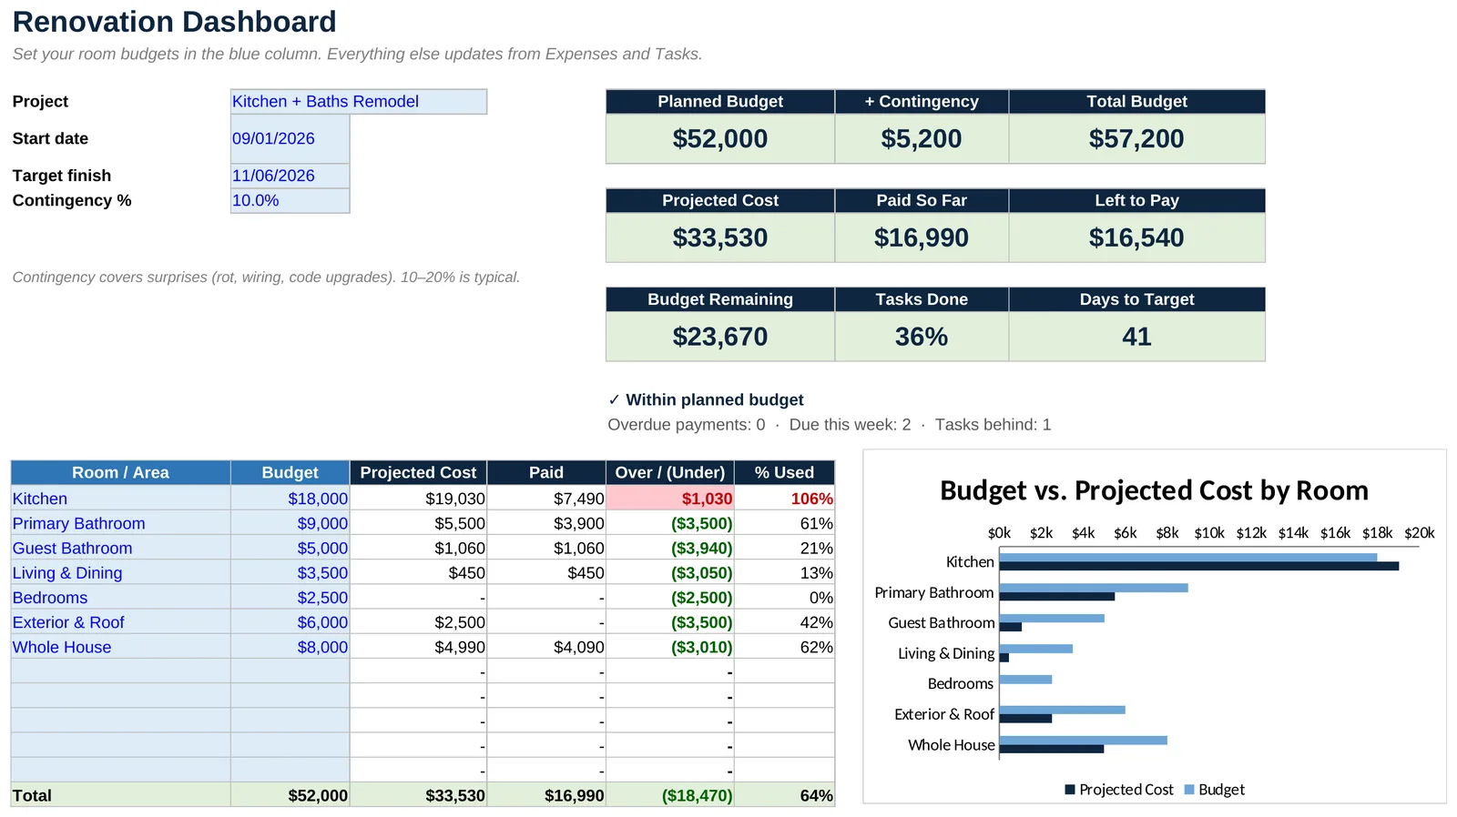Select Whole House projected cost $4,990
1457x817 pixels.
pyautogui.click(x=419, y=647)
